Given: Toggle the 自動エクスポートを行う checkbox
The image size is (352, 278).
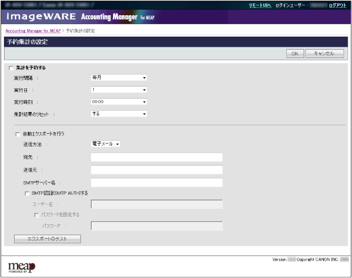Looking at the screenshot, I should [x=19, y=134].
